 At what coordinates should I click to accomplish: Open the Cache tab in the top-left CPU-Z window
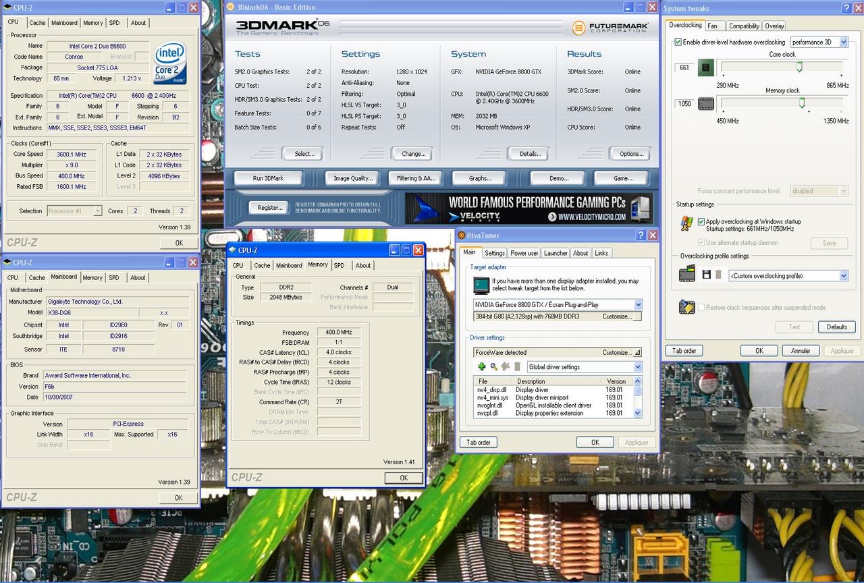click(37, 22)
